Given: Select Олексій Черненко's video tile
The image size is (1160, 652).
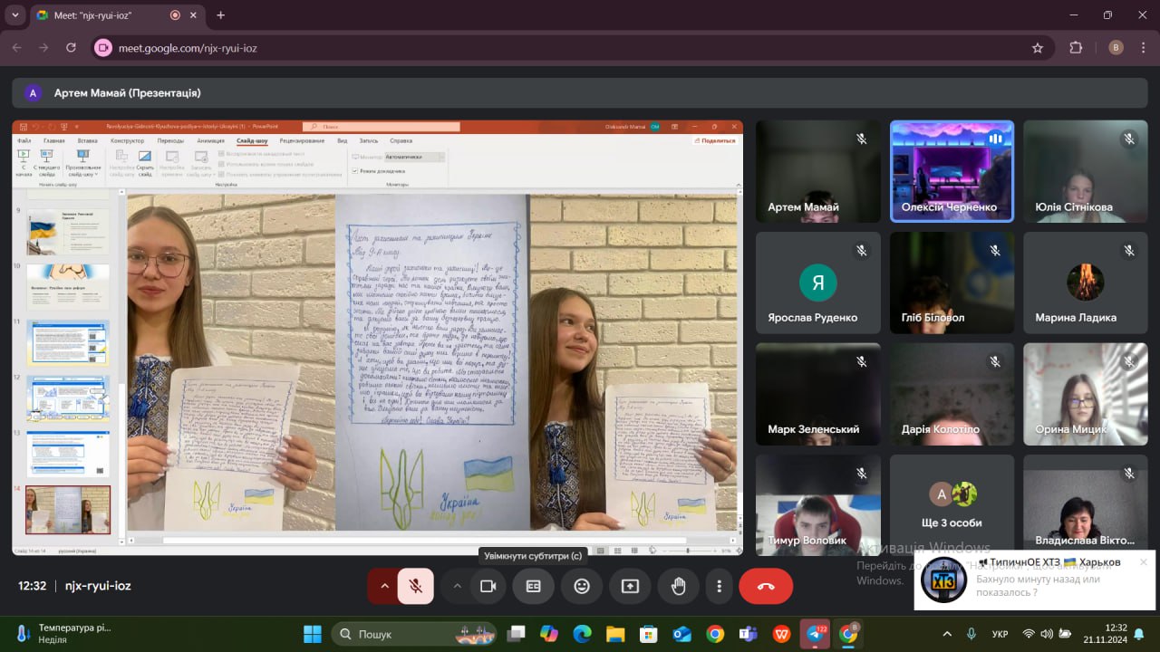Looking at the screenshot, I should (x=952, y=171).
